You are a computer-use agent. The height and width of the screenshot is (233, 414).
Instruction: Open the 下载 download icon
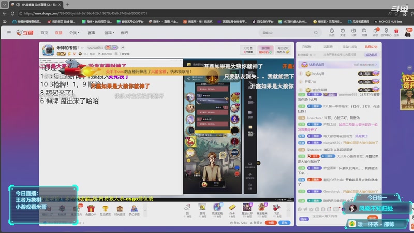tap(353, 32)
